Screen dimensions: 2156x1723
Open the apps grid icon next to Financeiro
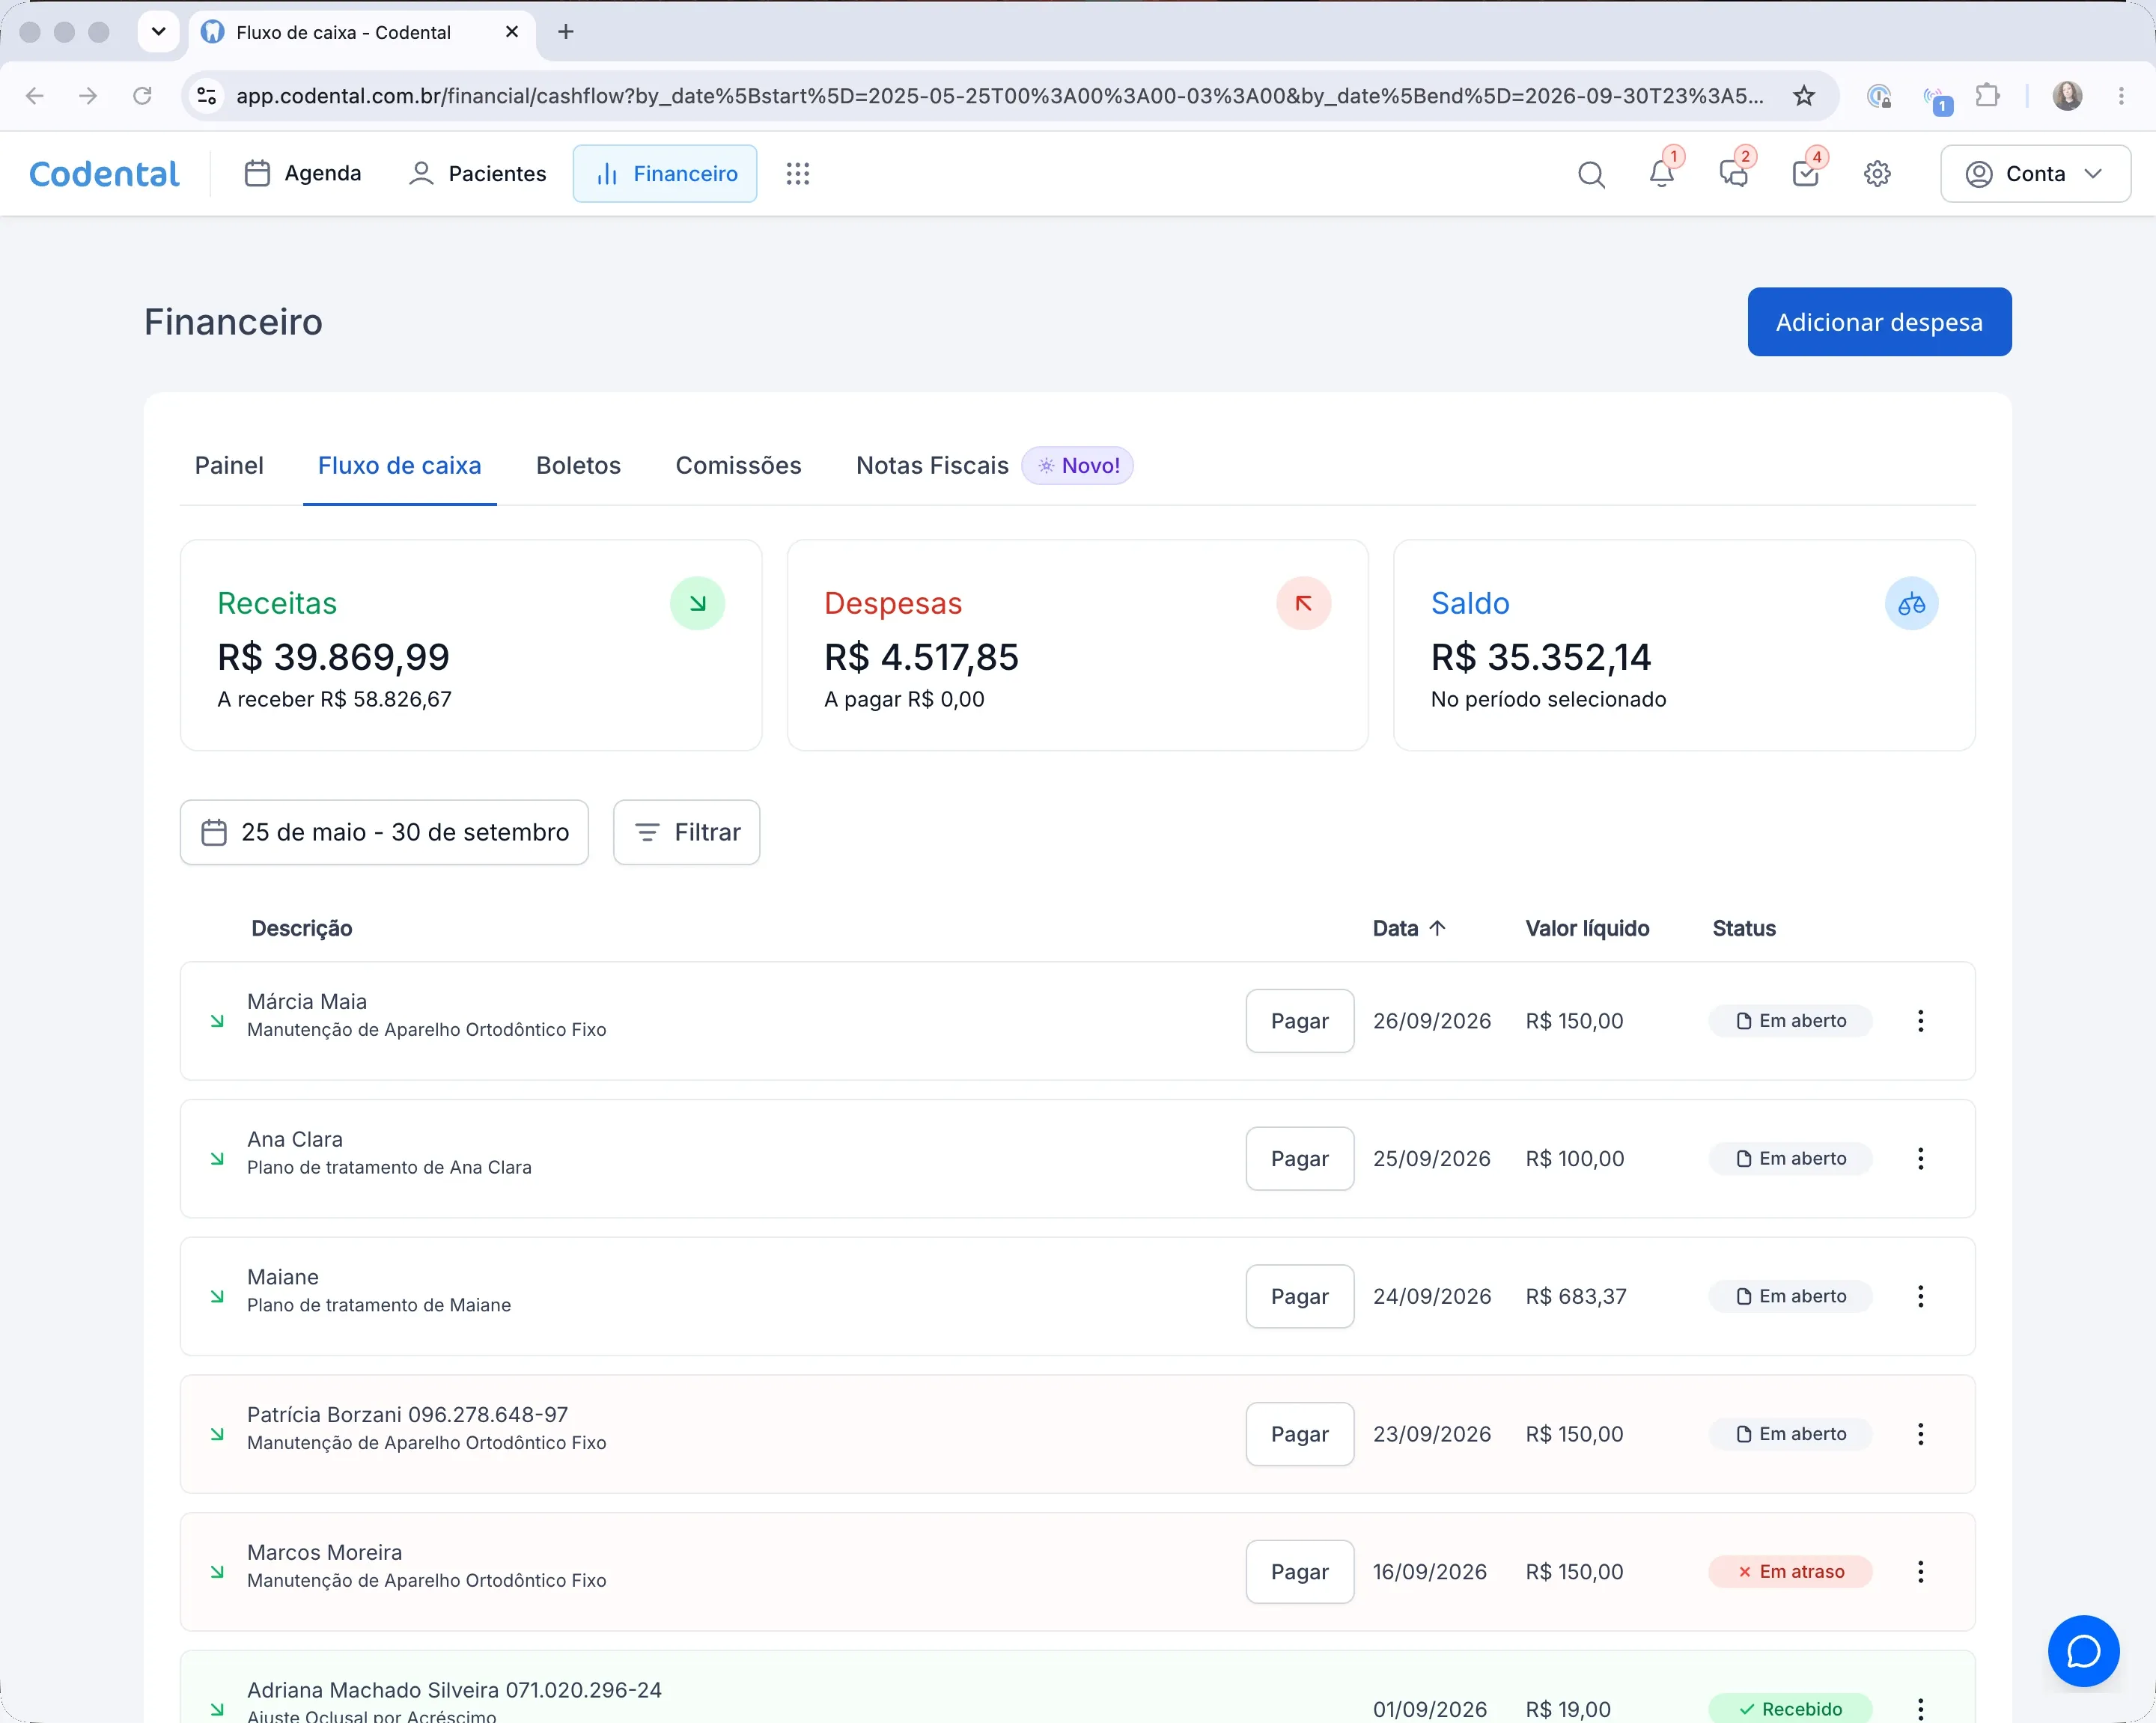click(x=797, y=174)
